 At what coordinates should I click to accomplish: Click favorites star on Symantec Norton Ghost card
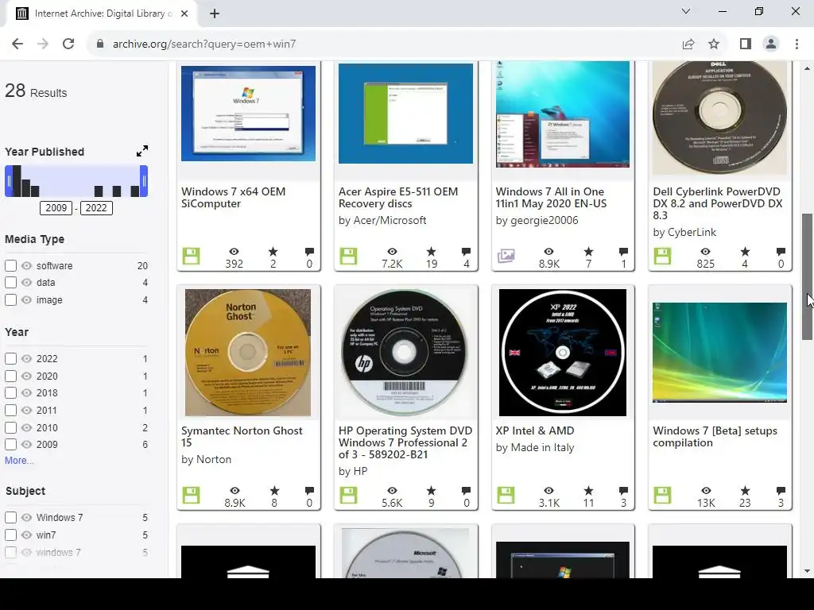[274, 491]
